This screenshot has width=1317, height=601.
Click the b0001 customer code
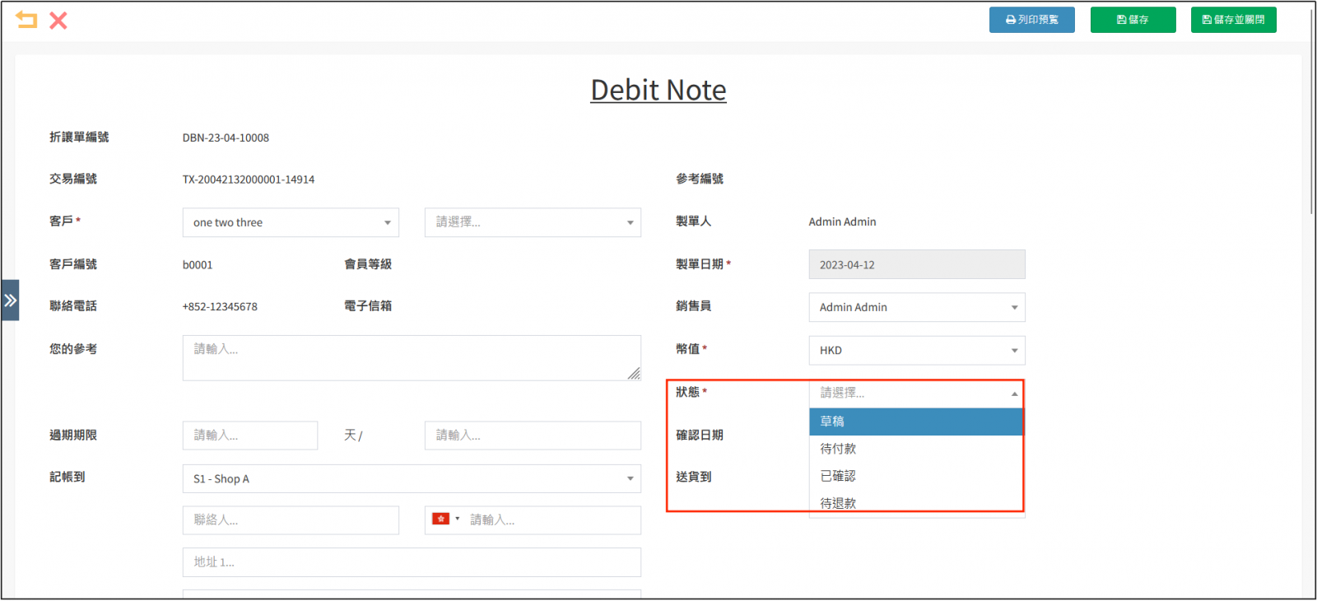[198, 265]
